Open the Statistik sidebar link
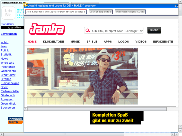This screenshot has height=136, width=182. (6, 54)
